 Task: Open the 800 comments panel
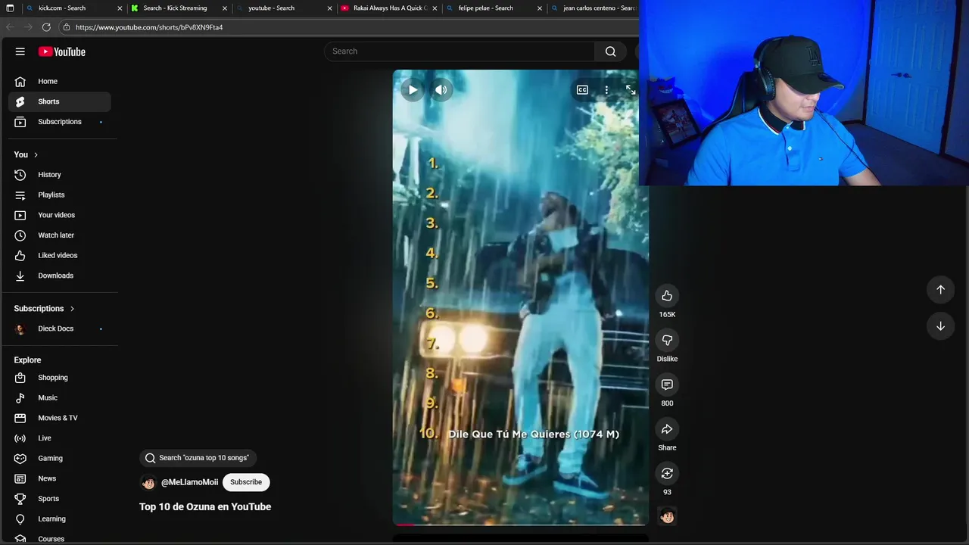667,385
